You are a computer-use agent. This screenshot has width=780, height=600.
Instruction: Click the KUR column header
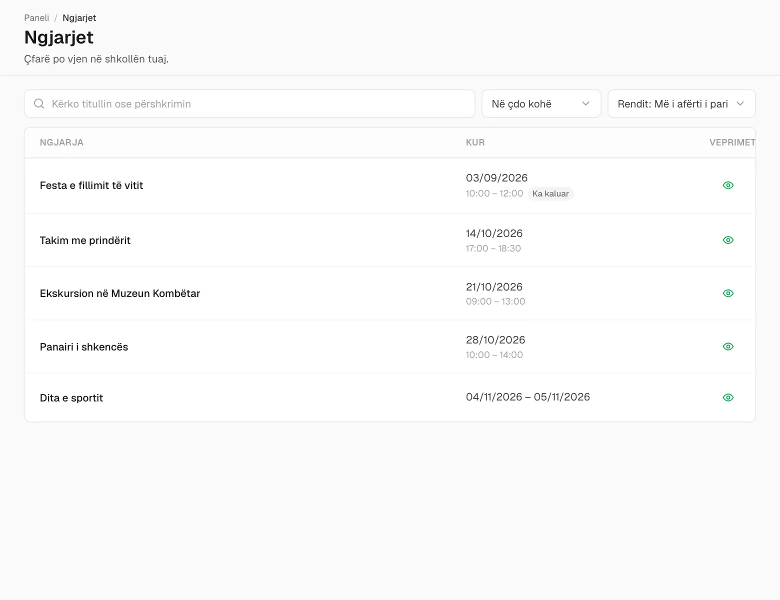click(475, 142)
